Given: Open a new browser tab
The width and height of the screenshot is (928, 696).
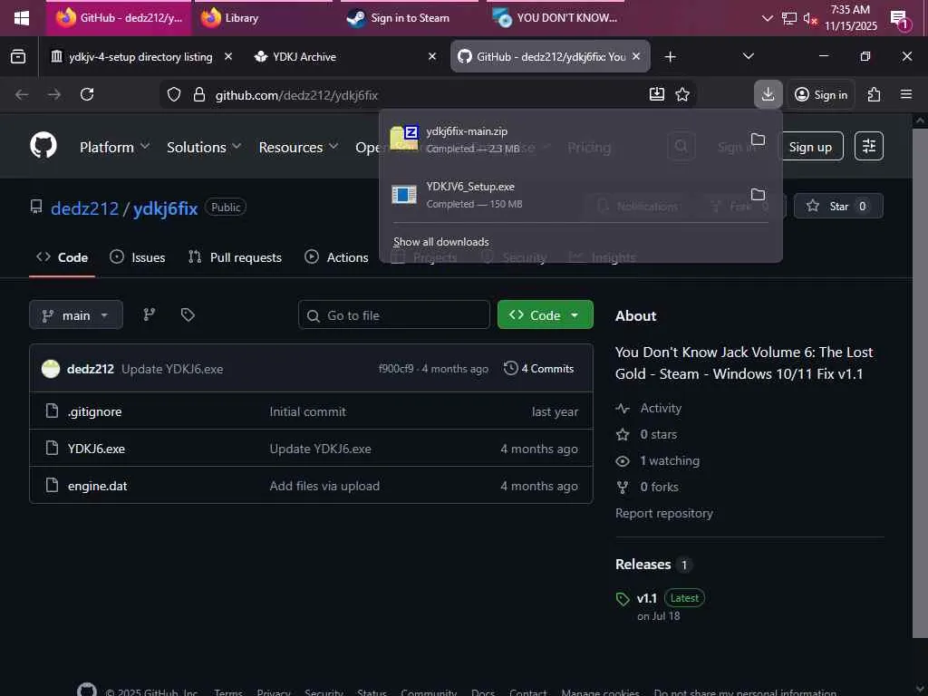Looking at the screenshot, I should coord(670,57).
